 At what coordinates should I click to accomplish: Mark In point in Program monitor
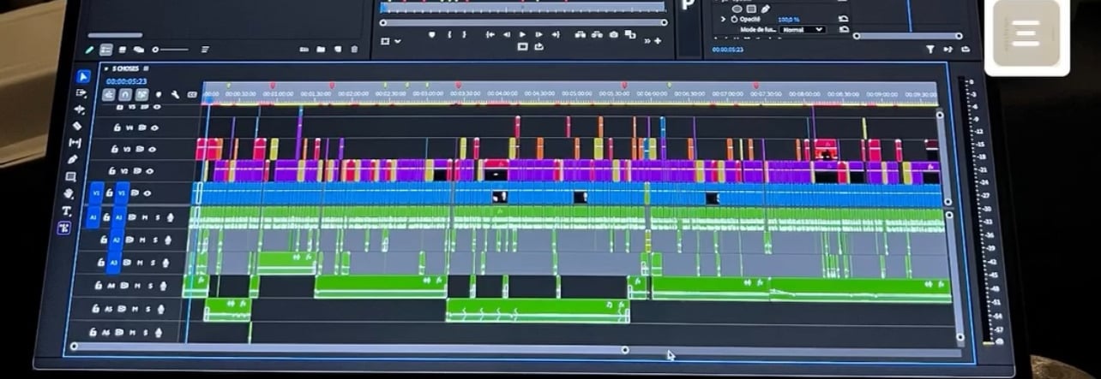pyautogui.click(x=449, y=34)
